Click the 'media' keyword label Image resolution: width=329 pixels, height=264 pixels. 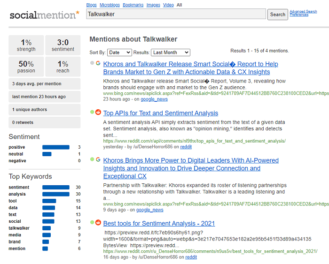click(15, 235)
